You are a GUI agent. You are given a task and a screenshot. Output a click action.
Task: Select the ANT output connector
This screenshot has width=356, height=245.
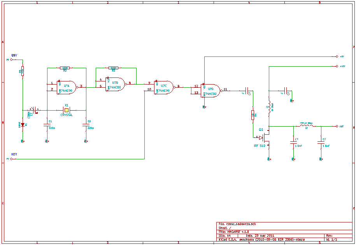point(337,126)
